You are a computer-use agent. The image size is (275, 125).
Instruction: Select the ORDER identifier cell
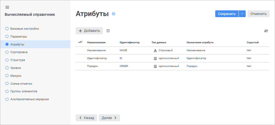click(124, 66)
